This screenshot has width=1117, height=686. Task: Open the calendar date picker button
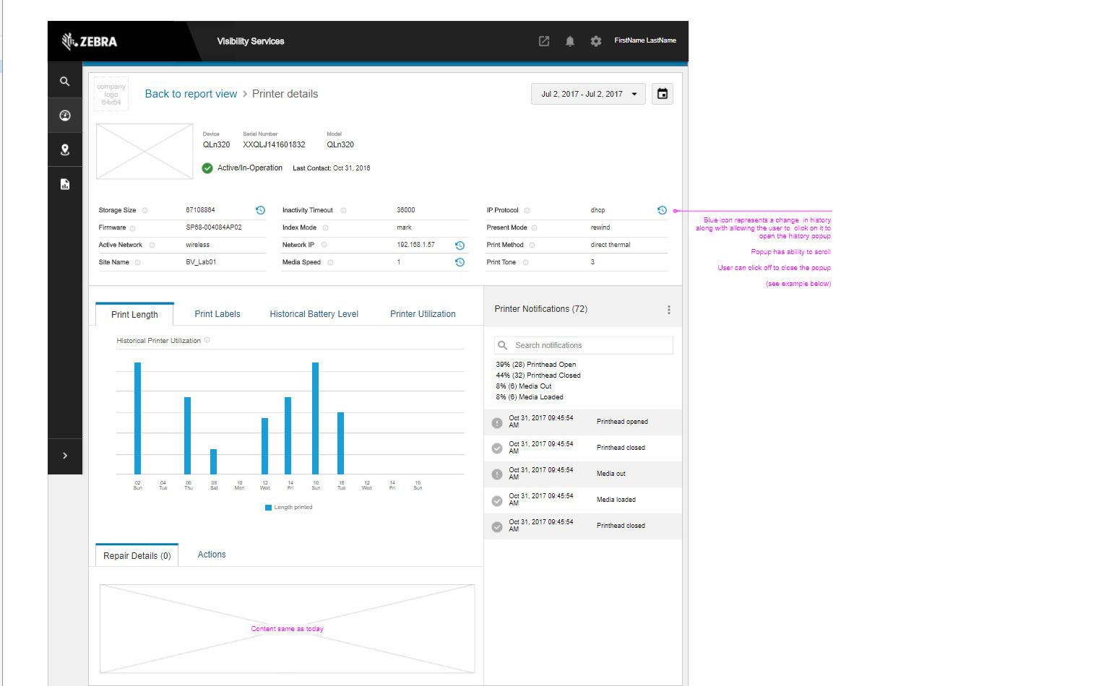[663, 94]
